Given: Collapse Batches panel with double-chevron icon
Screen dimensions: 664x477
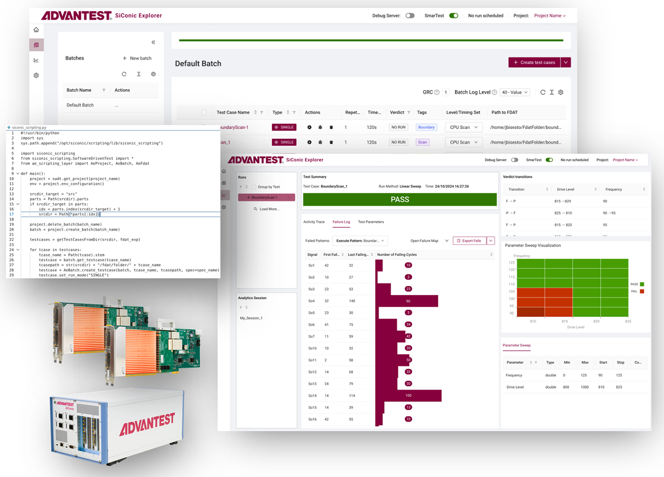Looking at the screenshot, I should [x=153, y=42].
